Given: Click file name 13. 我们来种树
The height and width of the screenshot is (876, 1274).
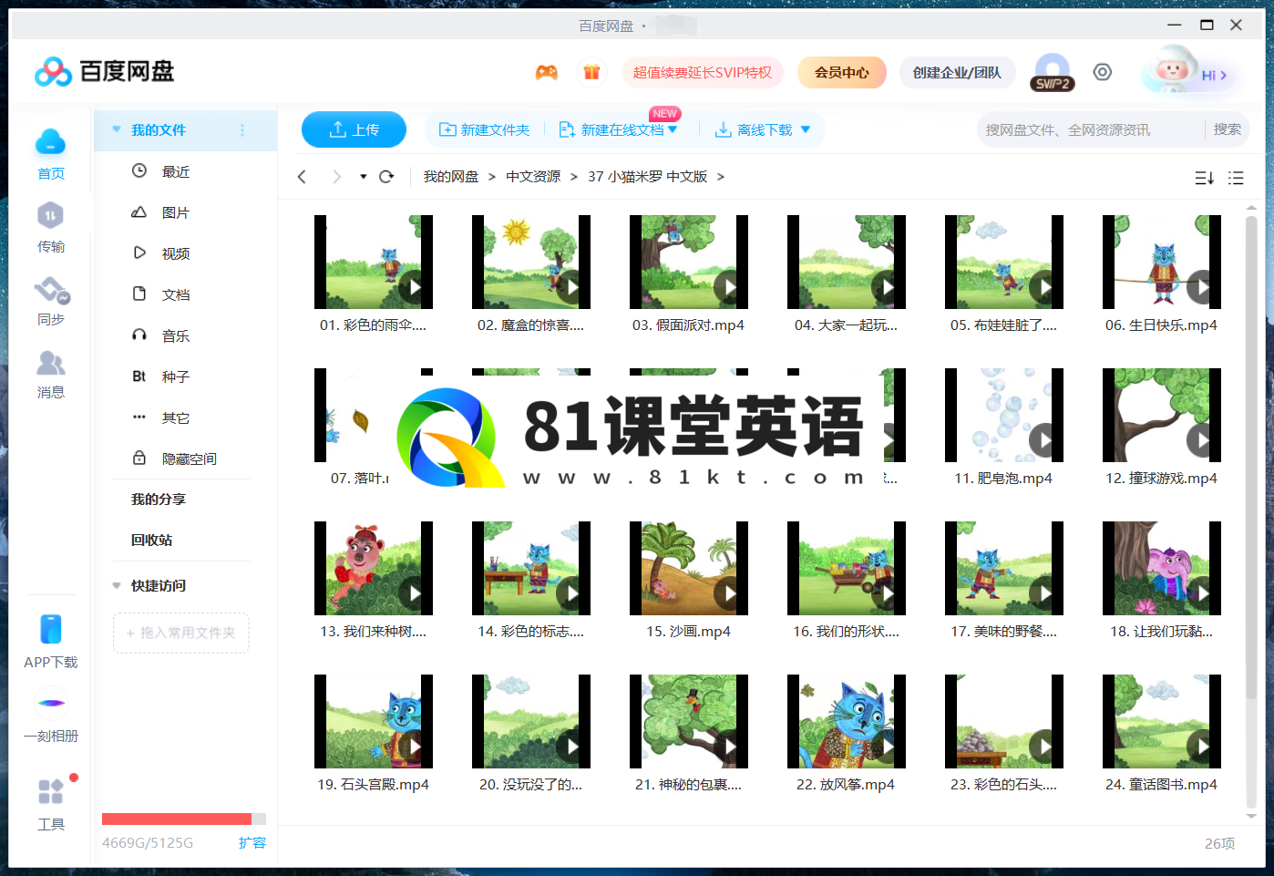Looking at the screenshot, I should pyautogui.click(x=373, y=631).
